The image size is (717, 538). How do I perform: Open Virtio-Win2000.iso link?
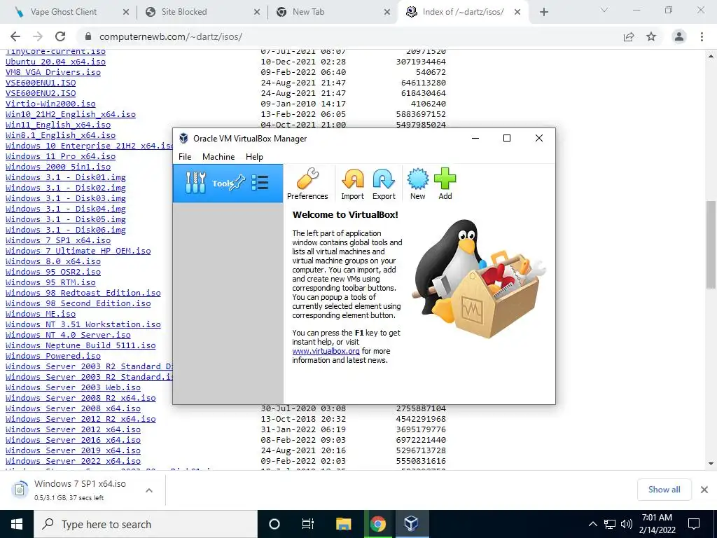click(50, 104)
